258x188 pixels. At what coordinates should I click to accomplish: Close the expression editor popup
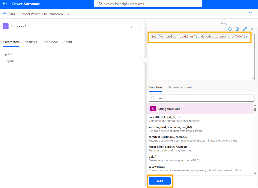(x=252, y=29)
